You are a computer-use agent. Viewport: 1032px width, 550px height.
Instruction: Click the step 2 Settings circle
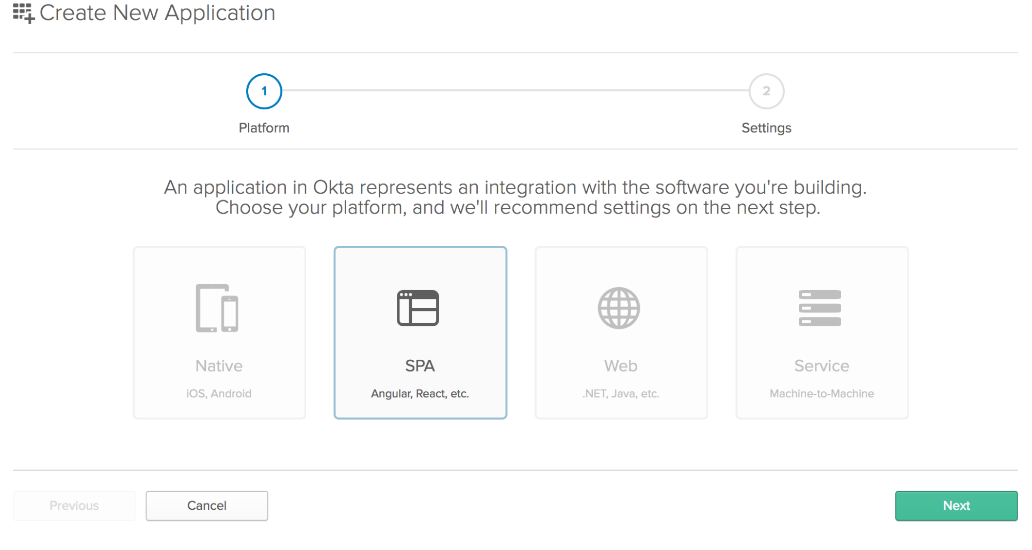pos(766,91)
